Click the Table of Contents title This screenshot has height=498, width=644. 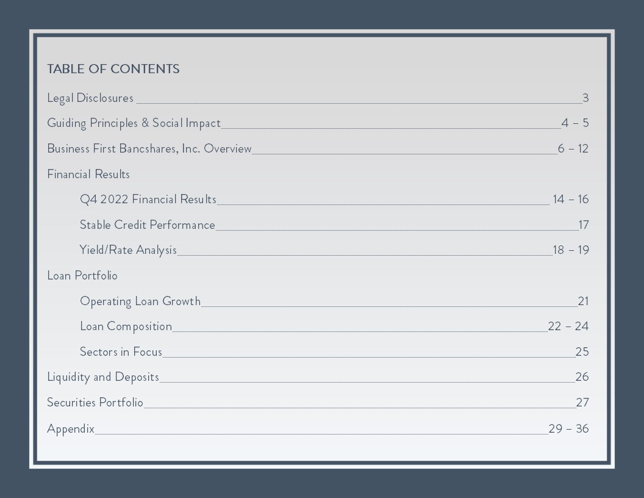[x=113, y=69]
